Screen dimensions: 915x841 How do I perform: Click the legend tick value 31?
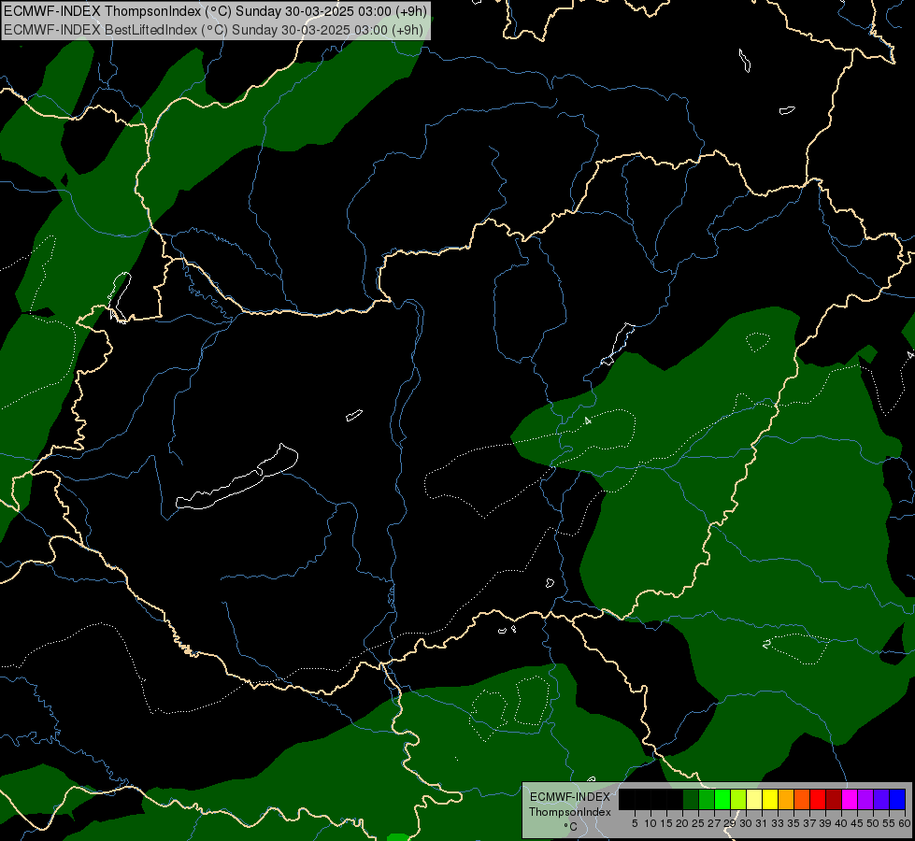(x=762, y=823)
